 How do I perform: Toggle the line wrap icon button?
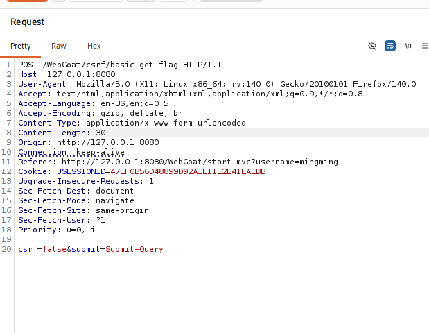tap(390, 46)
